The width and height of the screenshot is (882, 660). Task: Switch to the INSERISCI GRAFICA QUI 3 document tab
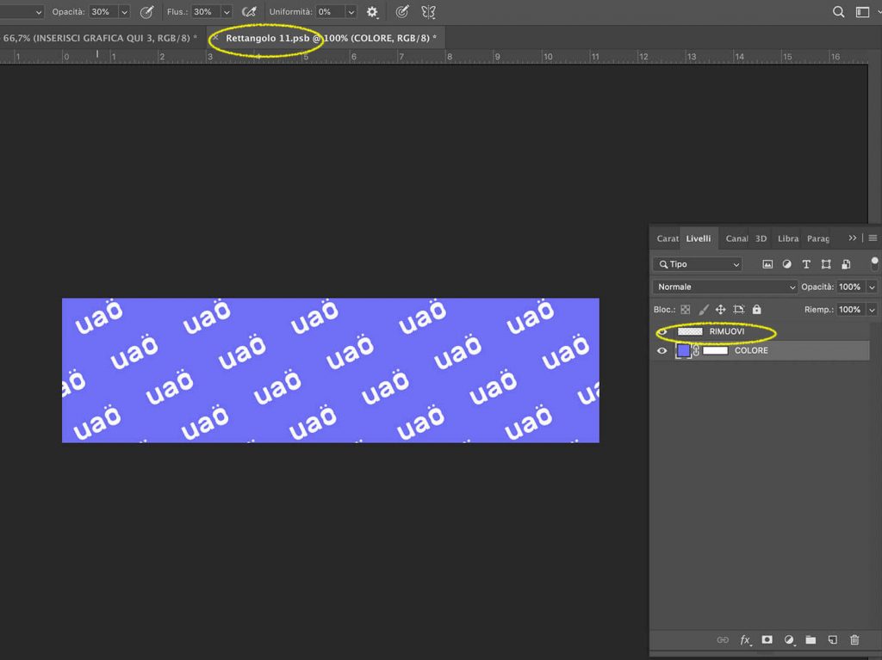click(x=99, y=38)
